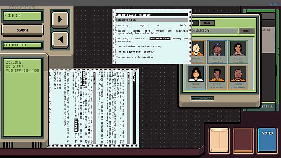Select Miles Morales' inmate portrait

[217, 77]
